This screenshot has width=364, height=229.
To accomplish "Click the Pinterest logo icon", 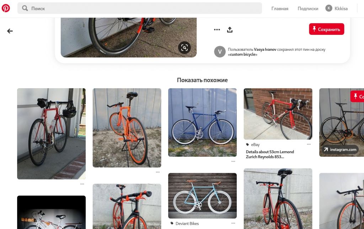I will 6,8.
